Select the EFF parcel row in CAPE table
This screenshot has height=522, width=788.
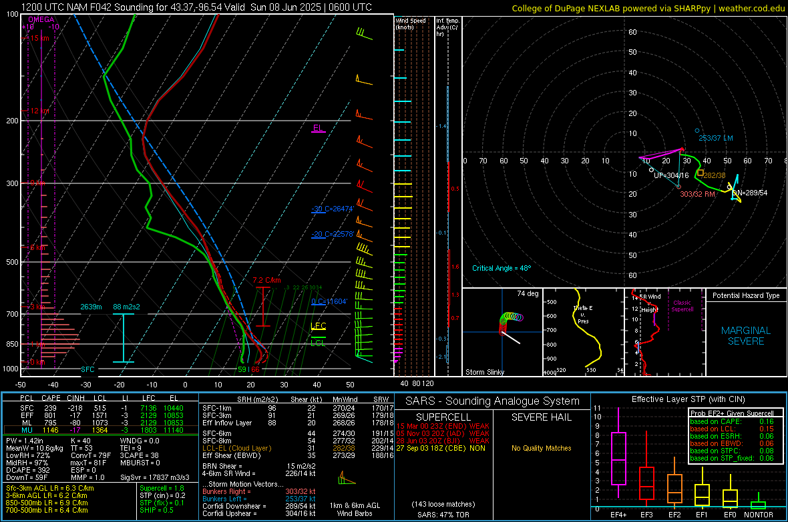tap(101, 415)
